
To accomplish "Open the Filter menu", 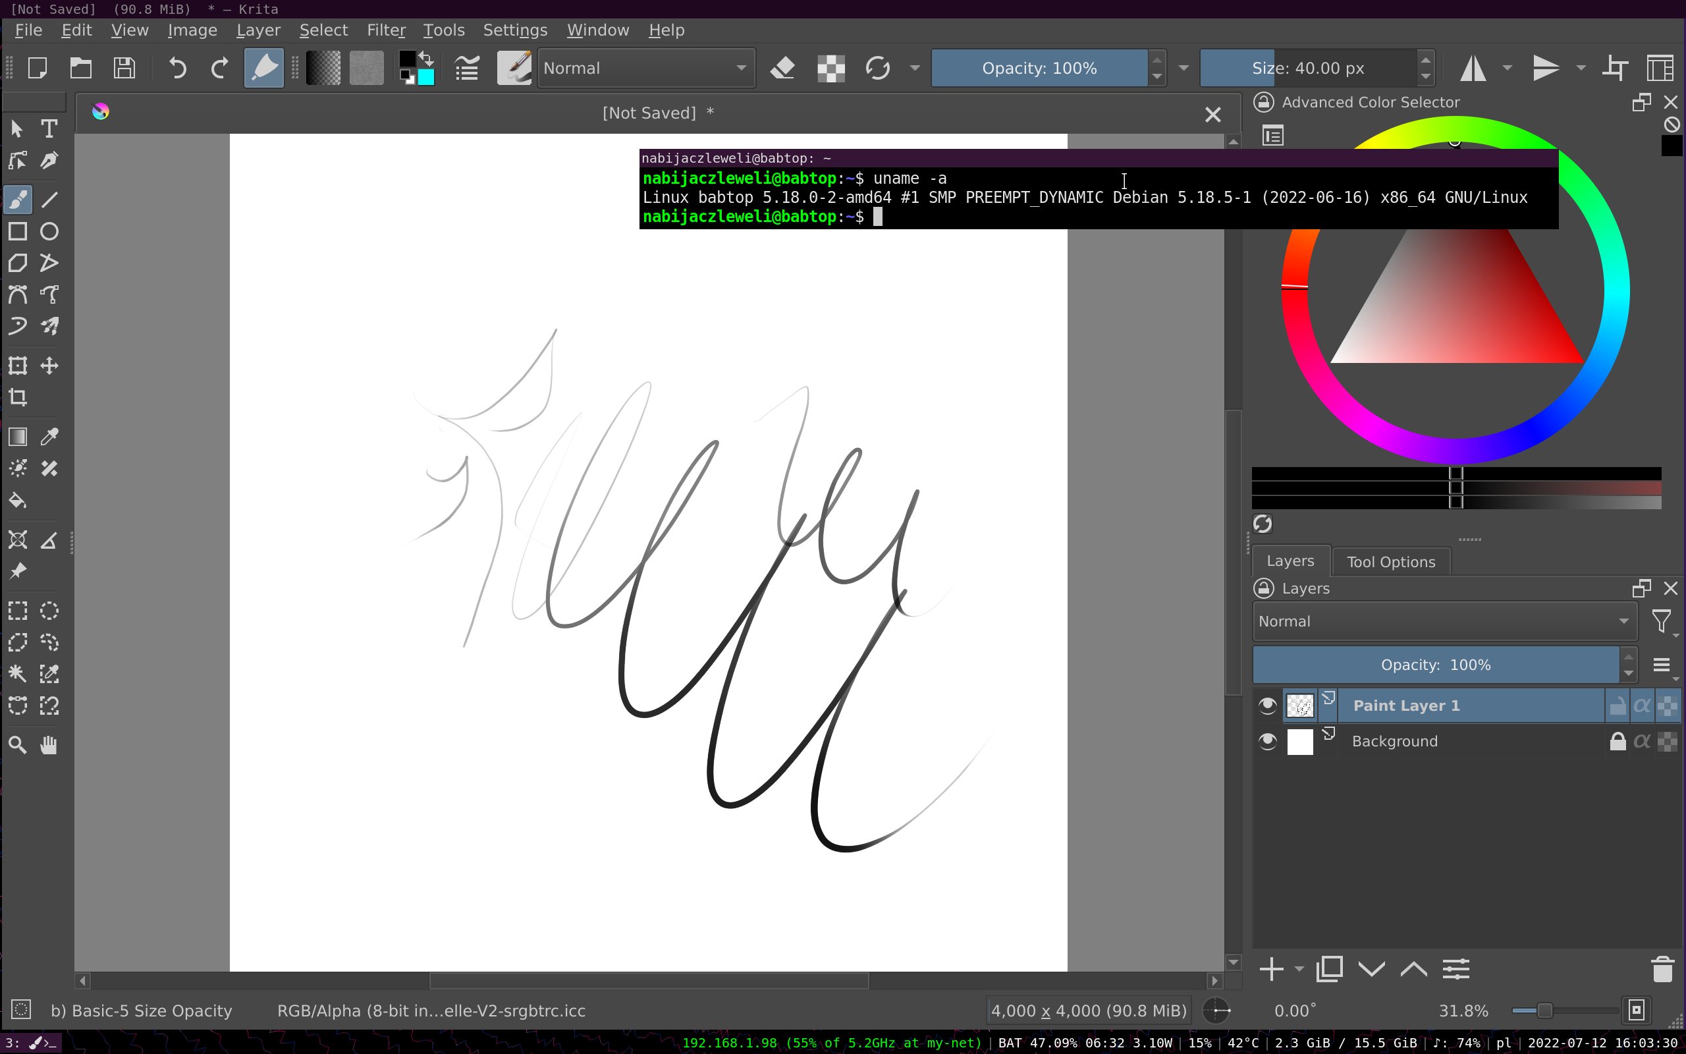I will (x=386, y=30).
